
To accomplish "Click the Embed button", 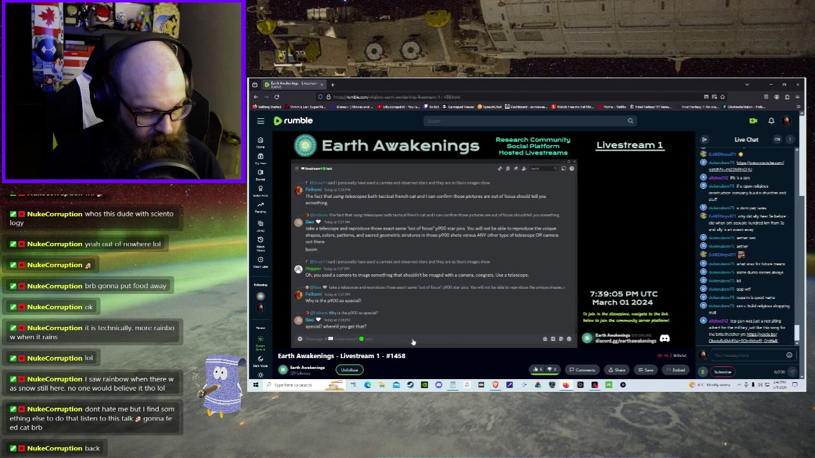I will (676, 370).
